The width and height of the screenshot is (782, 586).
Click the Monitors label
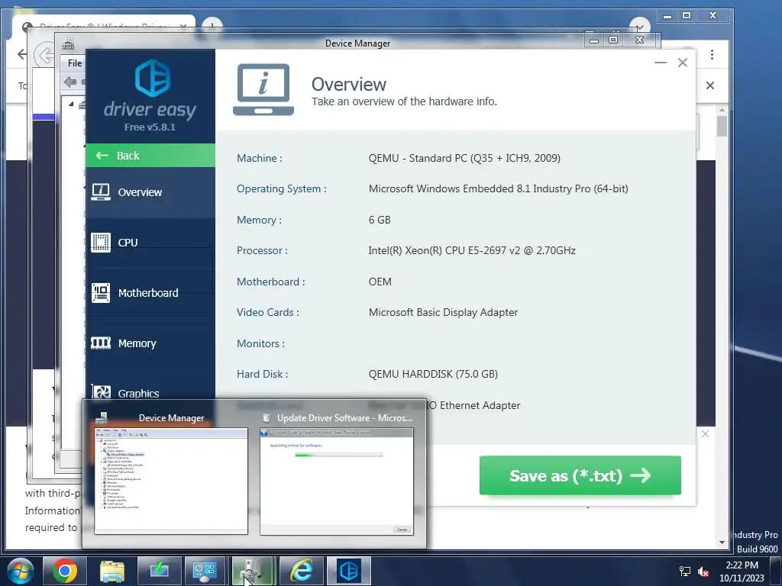tap(261, 343)
